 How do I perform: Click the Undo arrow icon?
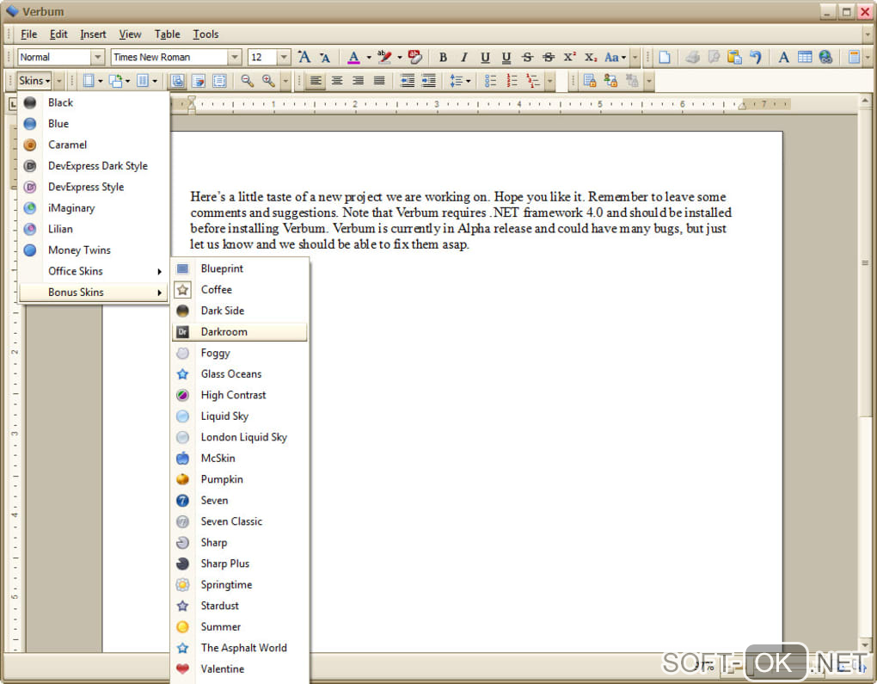point(756,57)
